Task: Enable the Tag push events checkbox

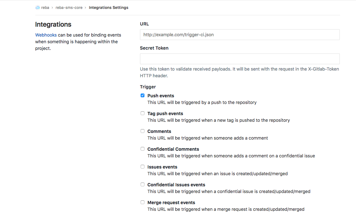Action: pyautogui.click(x=143, y=113)
